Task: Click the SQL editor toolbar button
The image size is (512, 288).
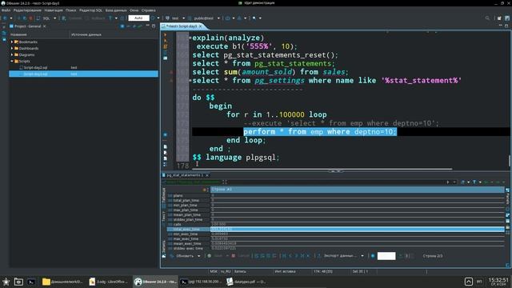Action: click(44, 18)
